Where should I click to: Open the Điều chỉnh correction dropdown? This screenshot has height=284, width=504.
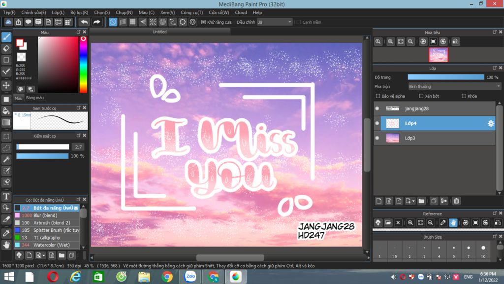(275, 22)
